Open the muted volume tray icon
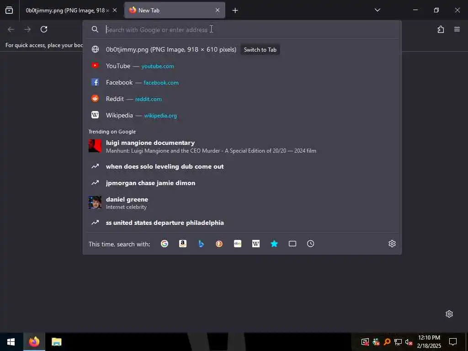468x351 pixels. (409, 342)
